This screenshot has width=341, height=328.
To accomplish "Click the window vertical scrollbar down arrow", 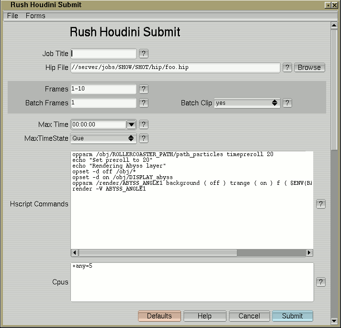I will pos(334,321).
